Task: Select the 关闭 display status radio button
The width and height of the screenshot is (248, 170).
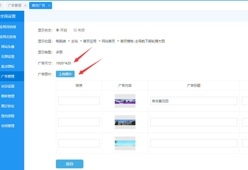Action: click(x=75, y=30)
